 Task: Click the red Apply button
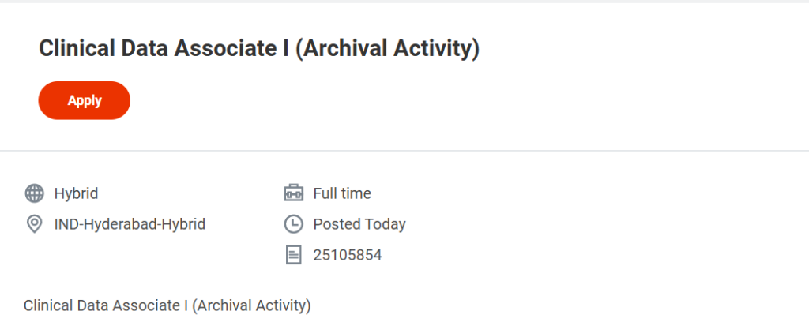tap(84, 100)
